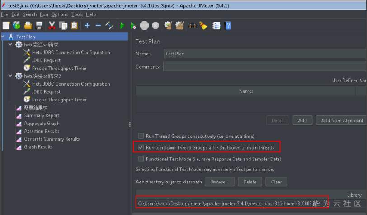Select the Aggregate Graph listener
367x215 pixels.
coord(42,123)
